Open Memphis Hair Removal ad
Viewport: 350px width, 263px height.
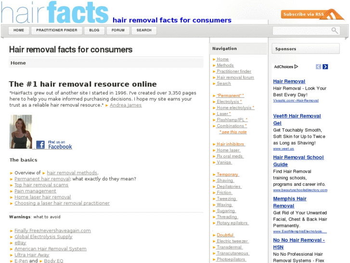click(x=290, y=202)
